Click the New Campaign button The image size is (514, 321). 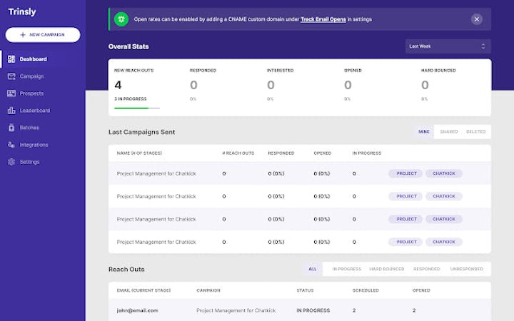pyautogui.click(x=43, y=35)
